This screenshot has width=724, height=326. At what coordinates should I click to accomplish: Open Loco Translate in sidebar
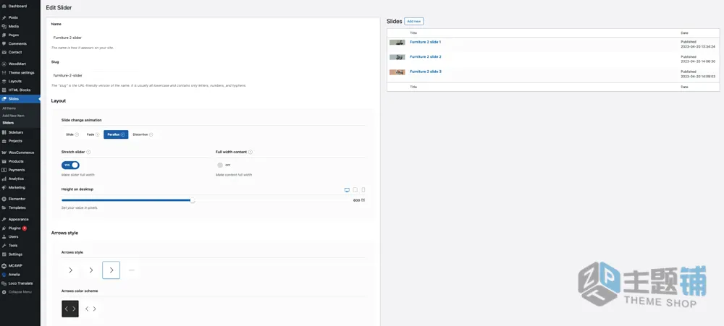click(x=20, y=283)
